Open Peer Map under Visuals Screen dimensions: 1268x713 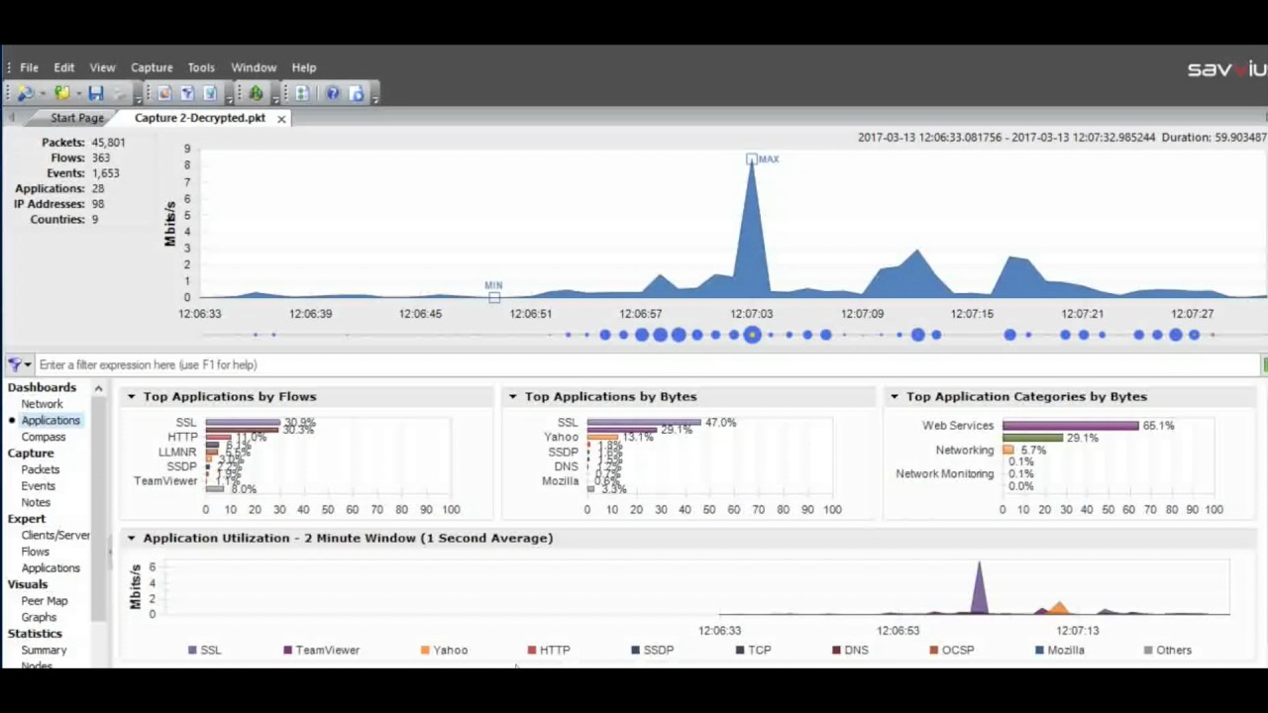(x=45, y=601)
